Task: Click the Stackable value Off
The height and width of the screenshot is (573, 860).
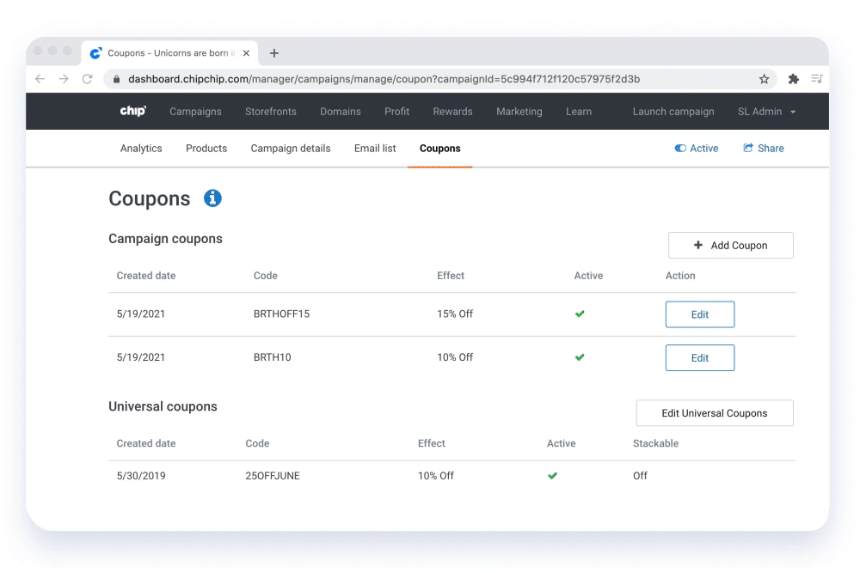Action: tap(640, 475)
